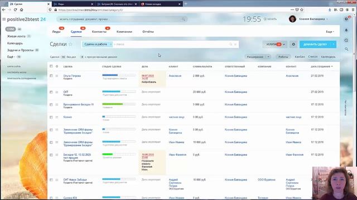The image size is (357, 200).
Task: Open the Ксения Баландина user menu
Action: coord(313,19)
